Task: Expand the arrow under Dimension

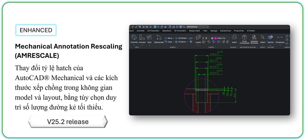Action: point(280,45)
